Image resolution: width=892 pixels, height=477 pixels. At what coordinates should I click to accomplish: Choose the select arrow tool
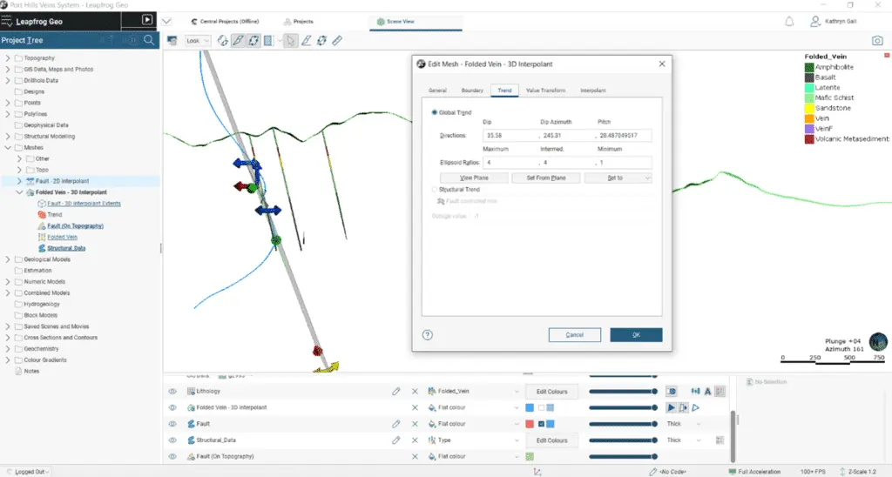[x=291, y=40]
